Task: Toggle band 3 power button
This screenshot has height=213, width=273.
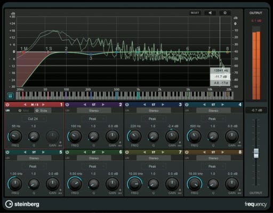Action: (127, 104)
